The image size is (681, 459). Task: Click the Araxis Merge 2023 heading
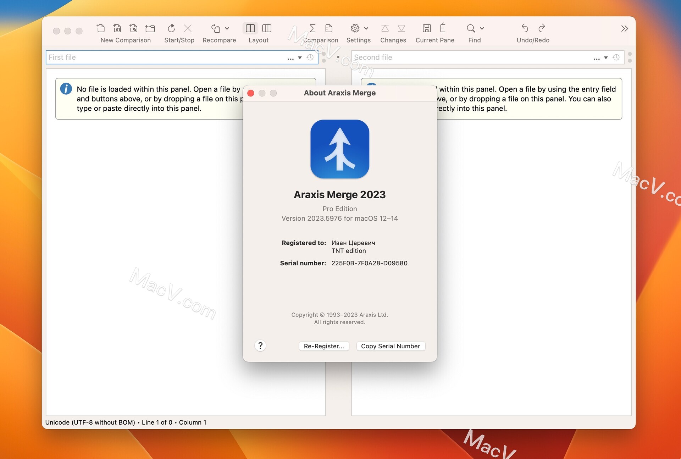click(339, 195)
